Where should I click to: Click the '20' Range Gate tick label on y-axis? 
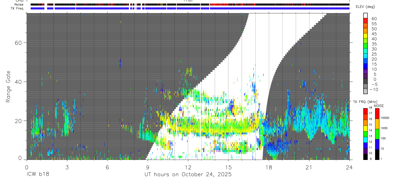pos(19,120)
